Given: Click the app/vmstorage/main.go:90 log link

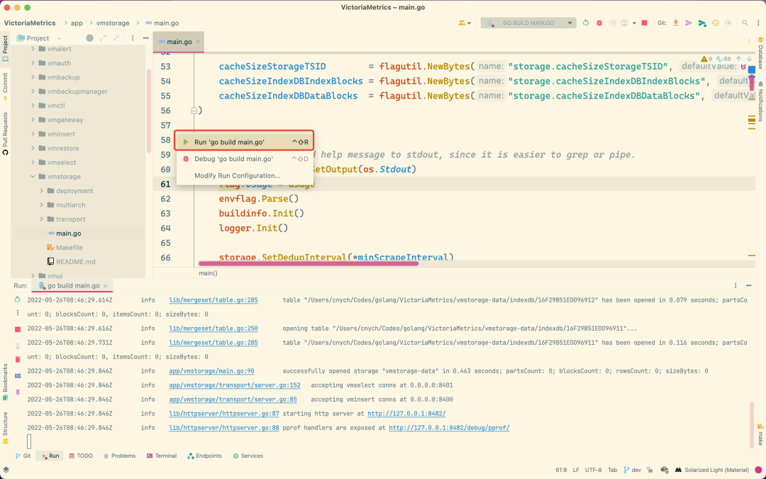Looking at the screenshot, I should (211, 371).
